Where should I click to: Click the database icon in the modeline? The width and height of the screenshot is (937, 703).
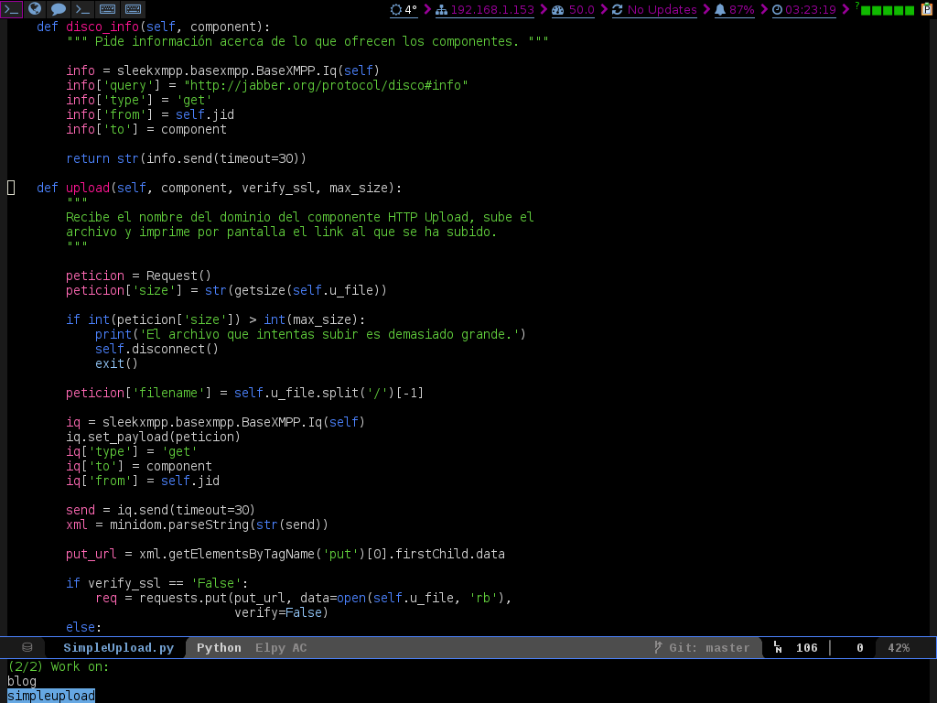pyautogui.click(x=27, y=647)
